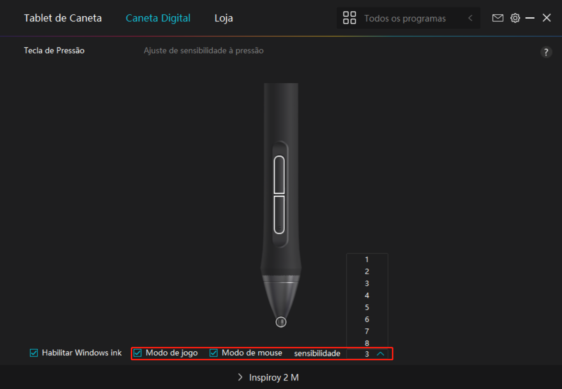Minimize the window with dash icon
This screenshot has width=562, height=389.
click(x=530, y=18)
